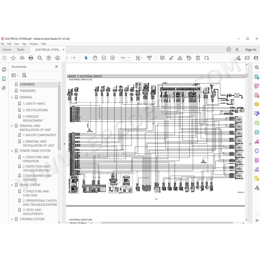Viewport: 260px width, 260px height.
Task: Open the right-pane search tool
Action: tap(257, 67)
